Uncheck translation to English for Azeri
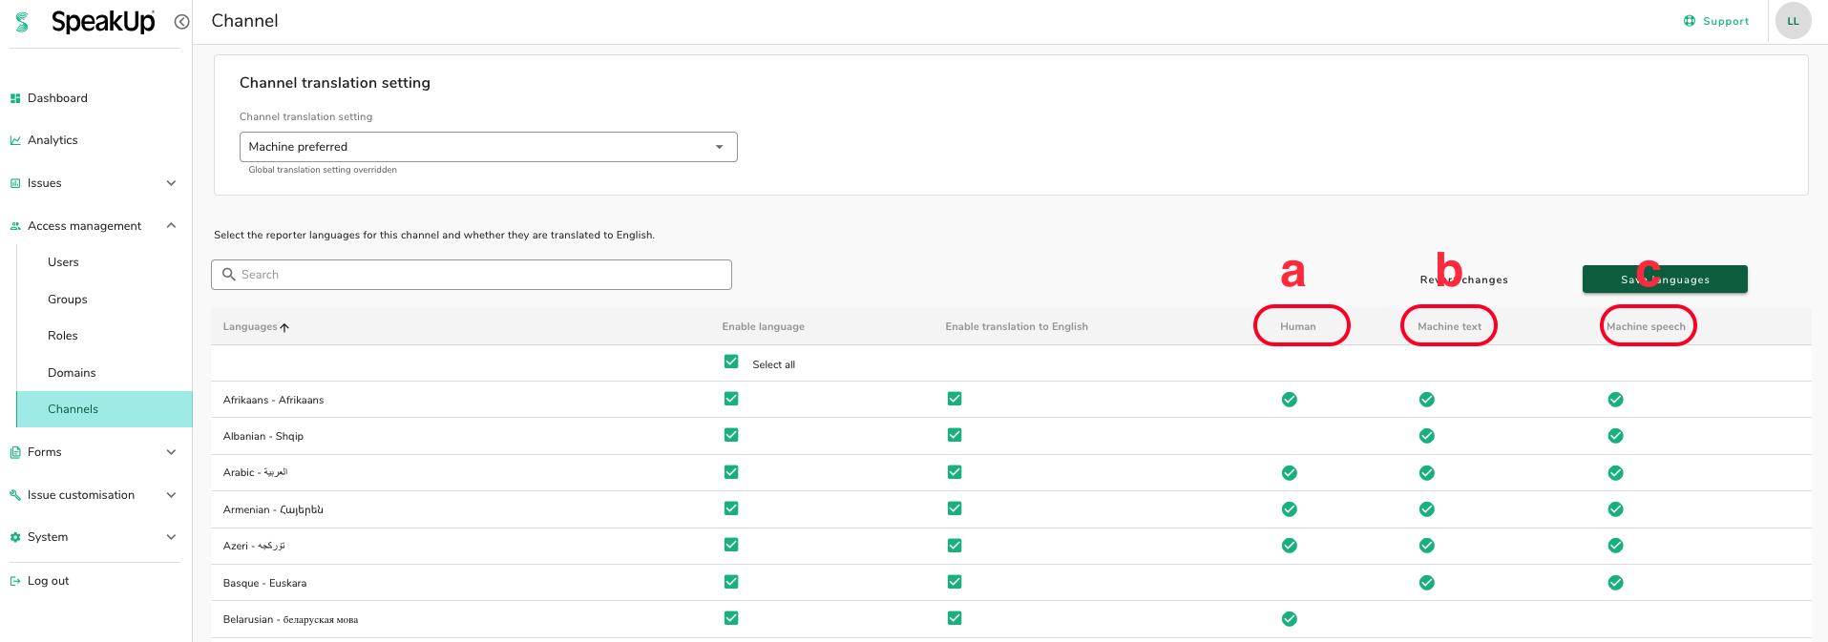Viewport: 1828px width, 642px height. click(955, 546)
